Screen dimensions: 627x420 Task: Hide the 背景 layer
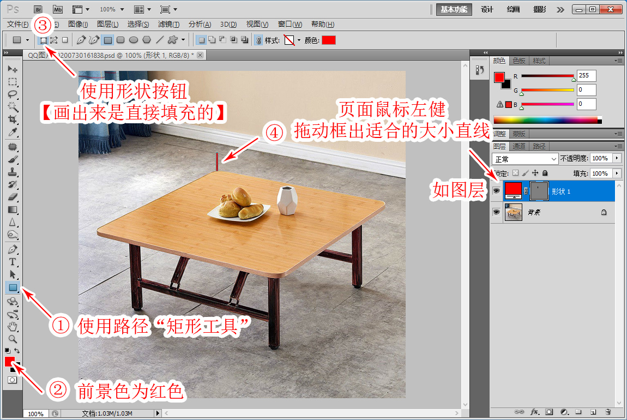(496, 212)
